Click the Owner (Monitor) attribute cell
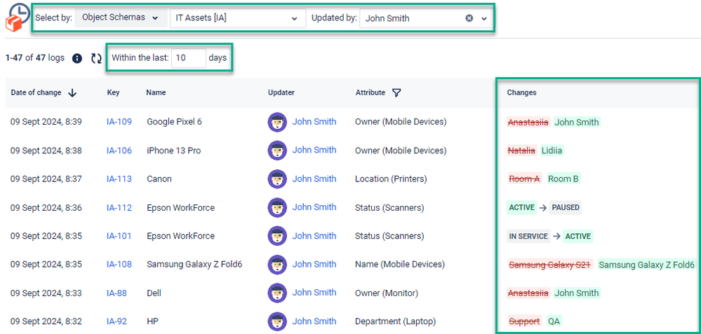701x334 pixels. click(386, 293)
